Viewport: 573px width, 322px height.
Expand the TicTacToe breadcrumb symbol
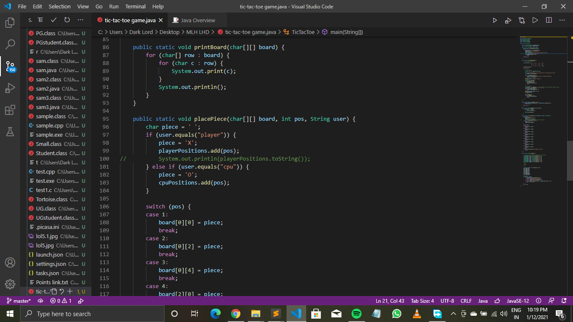(303, 32)
